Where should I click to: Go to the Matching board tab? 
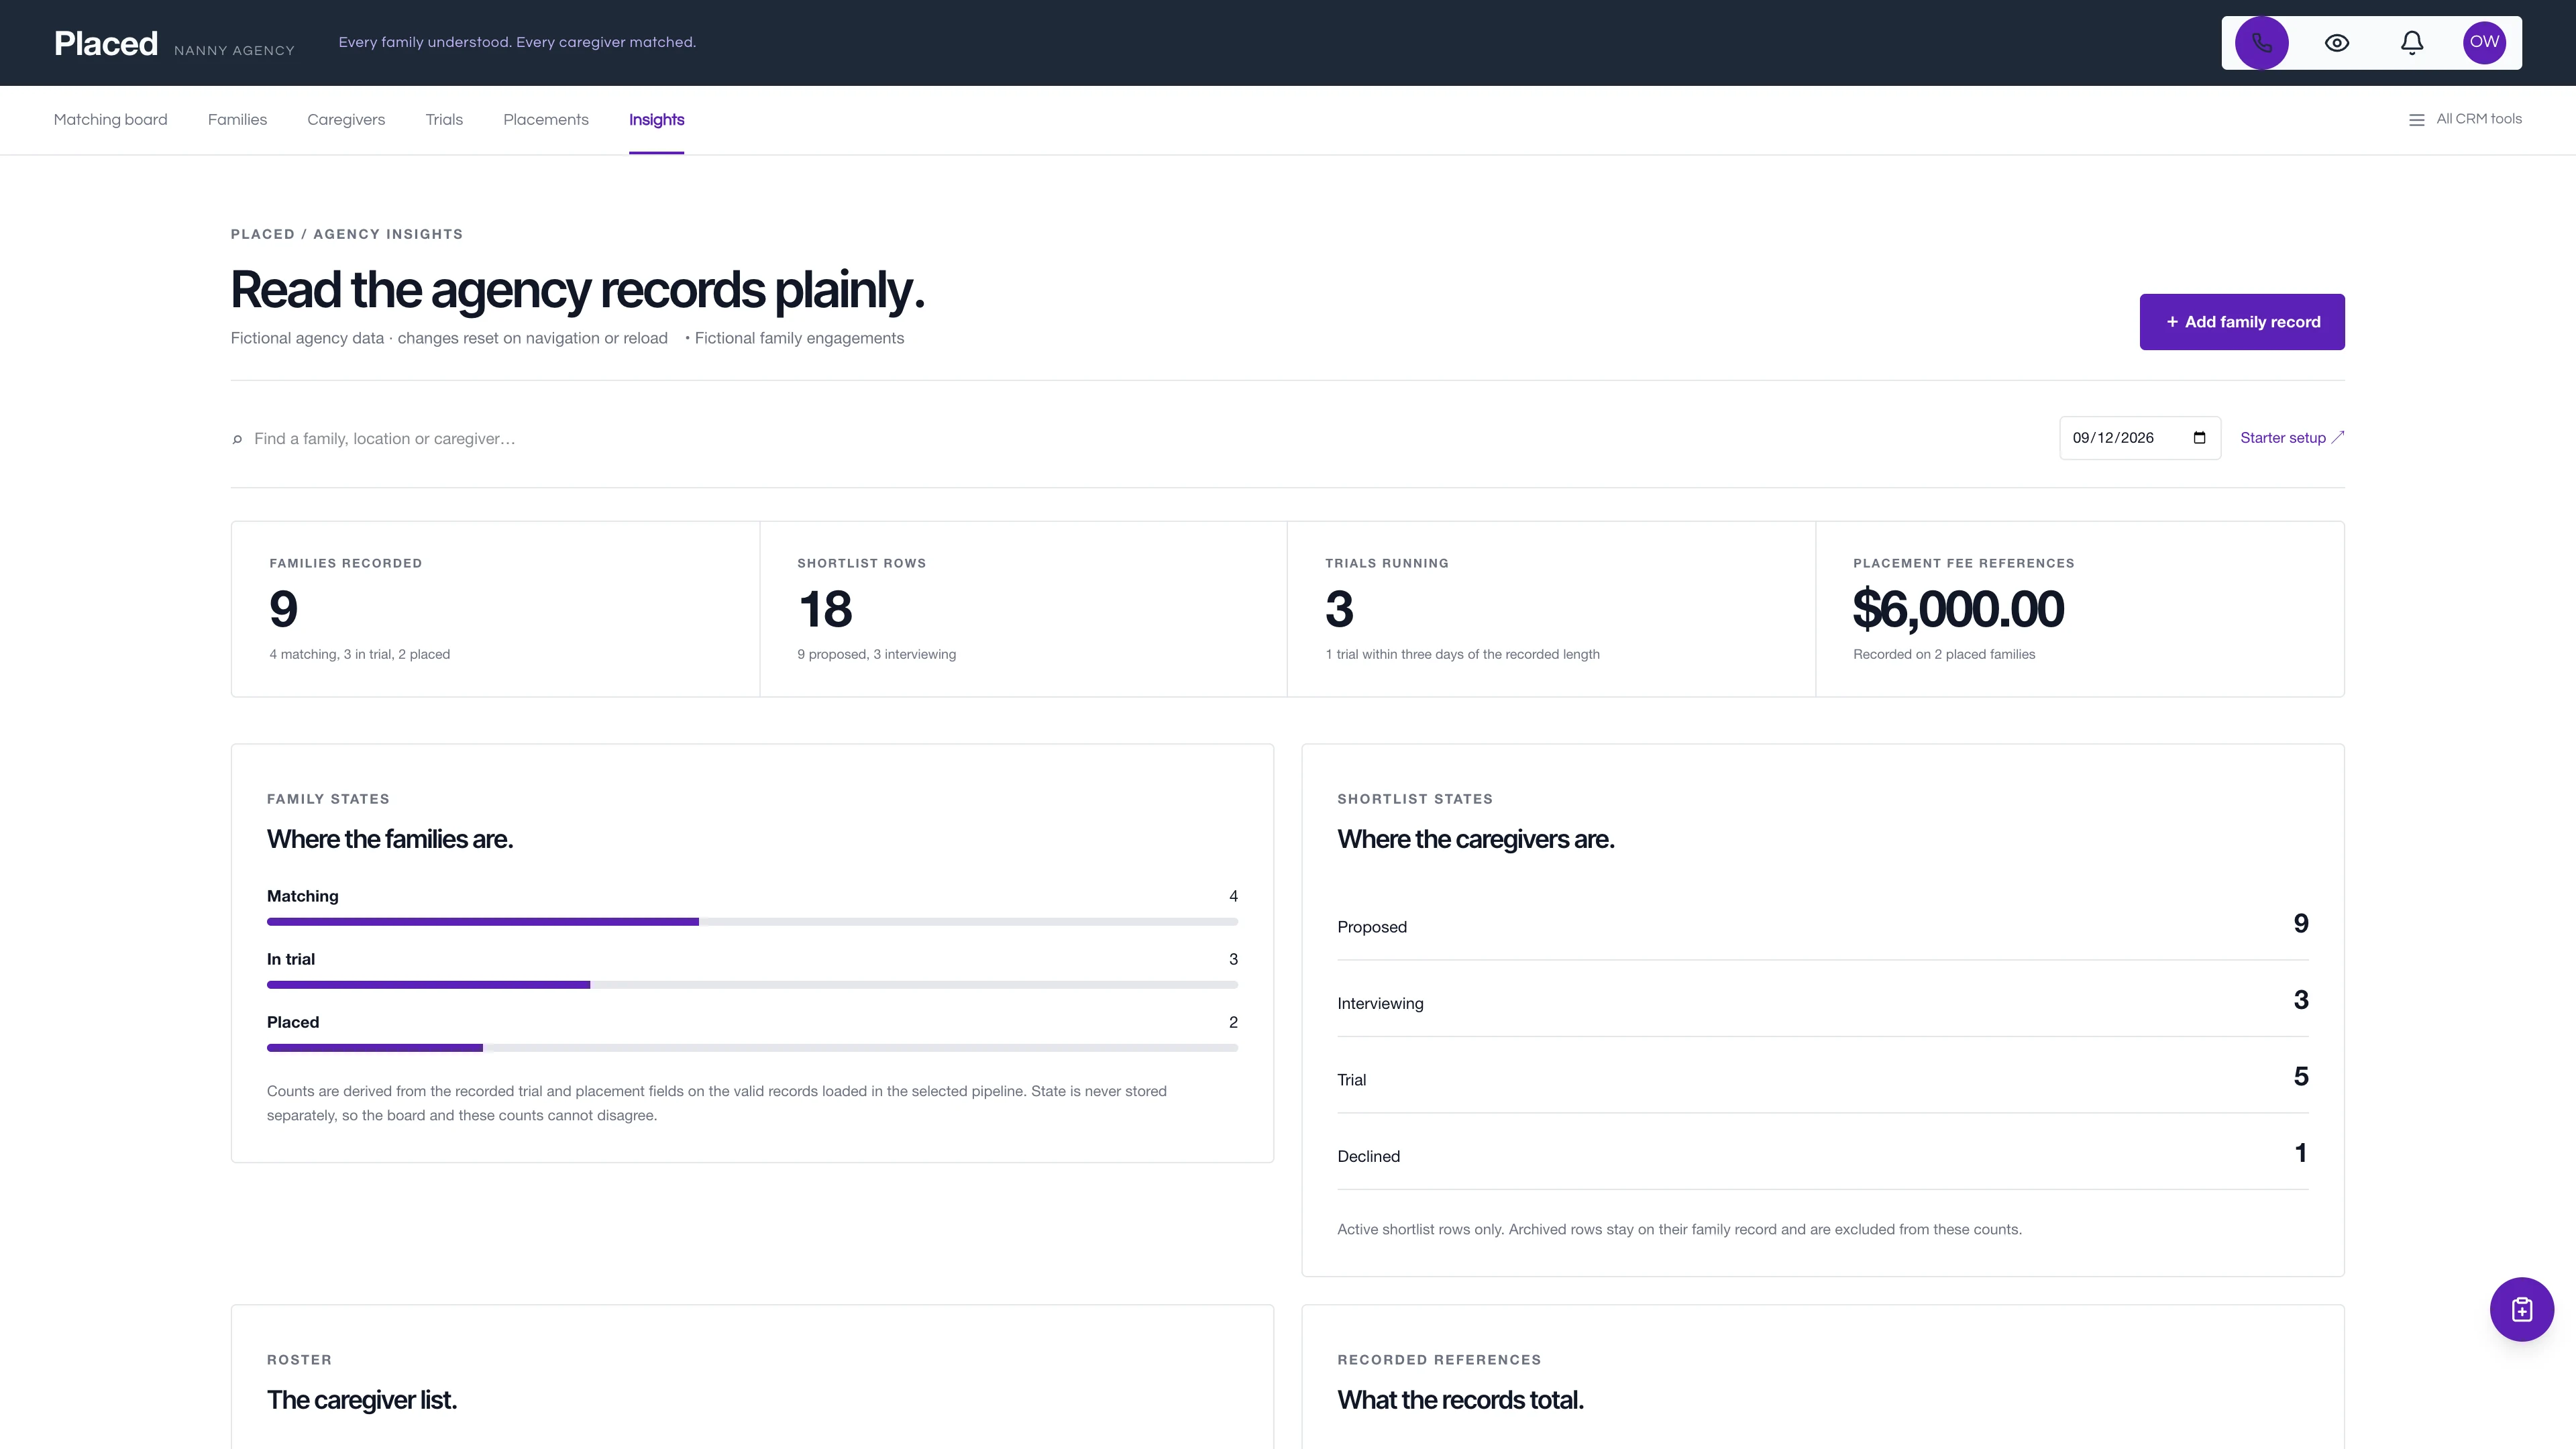110,120
